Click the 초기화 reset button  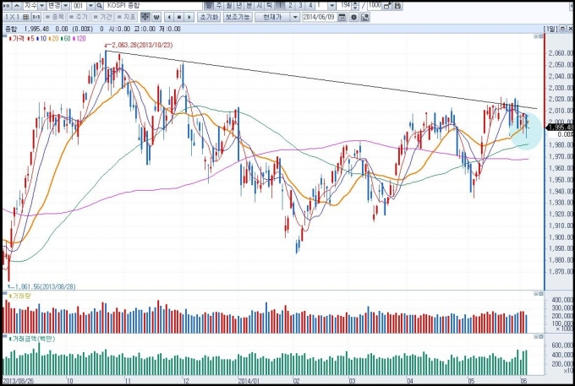click(x=209, y=17)
